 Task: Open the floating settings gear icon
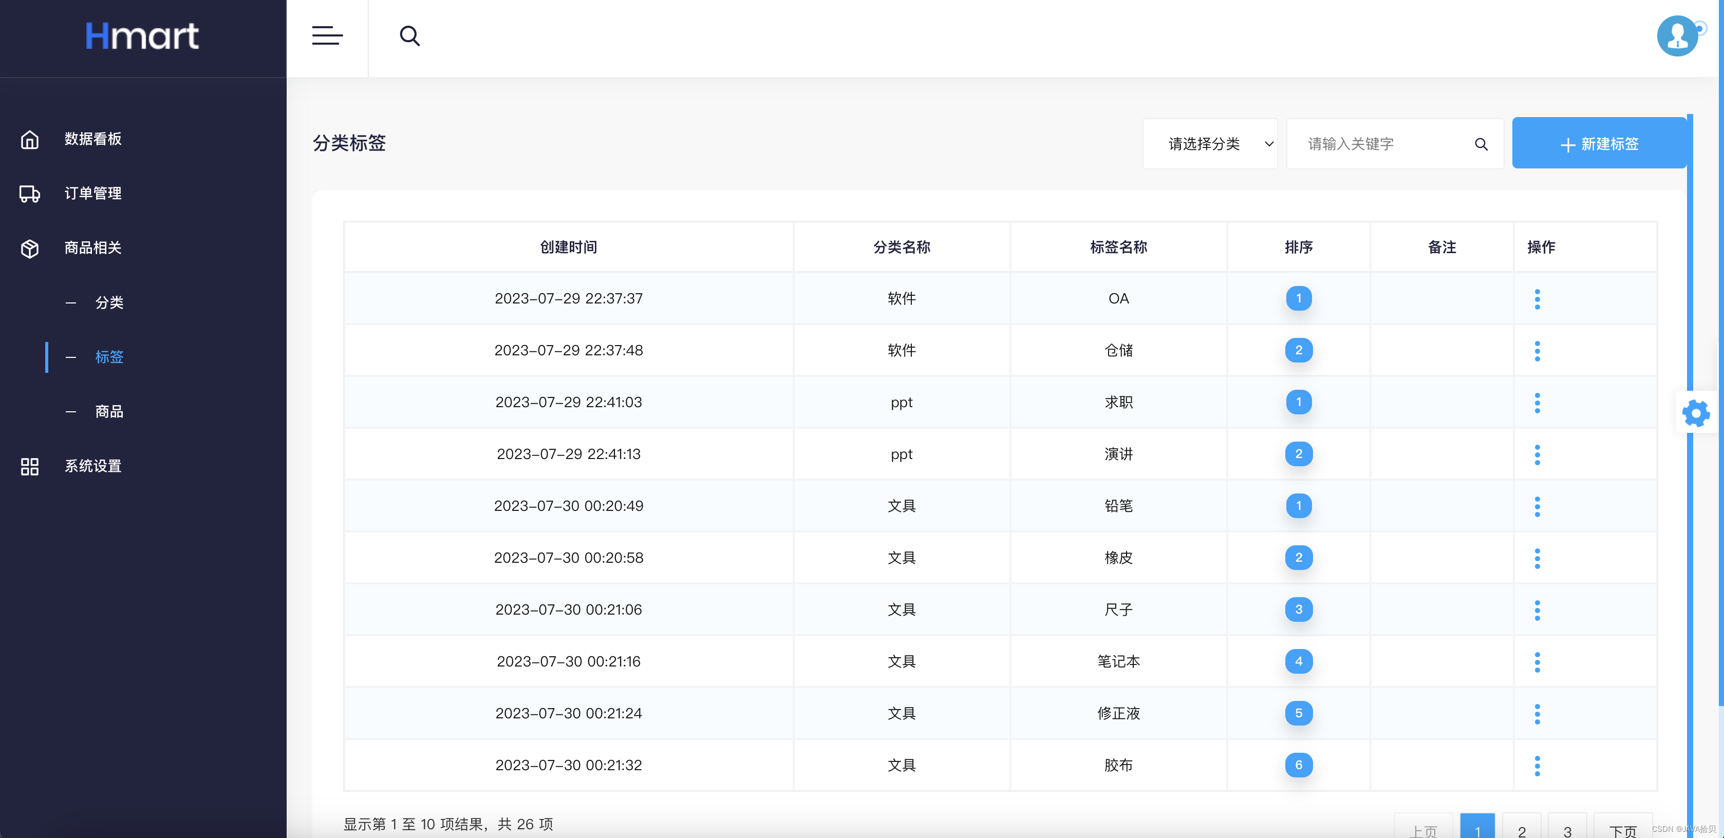1696,413
